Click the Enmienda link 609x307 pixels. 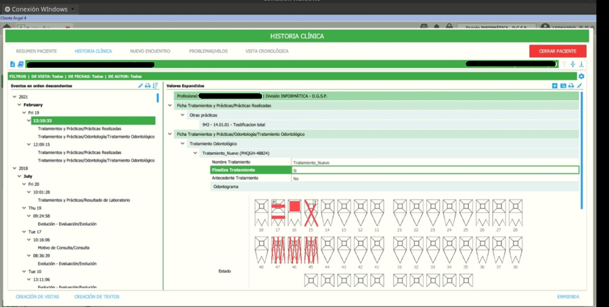click(568, 297)
